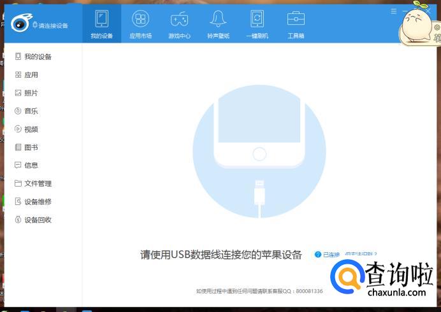Show 照片 photos section
441x312 pixels.
(x=31, y=93)
